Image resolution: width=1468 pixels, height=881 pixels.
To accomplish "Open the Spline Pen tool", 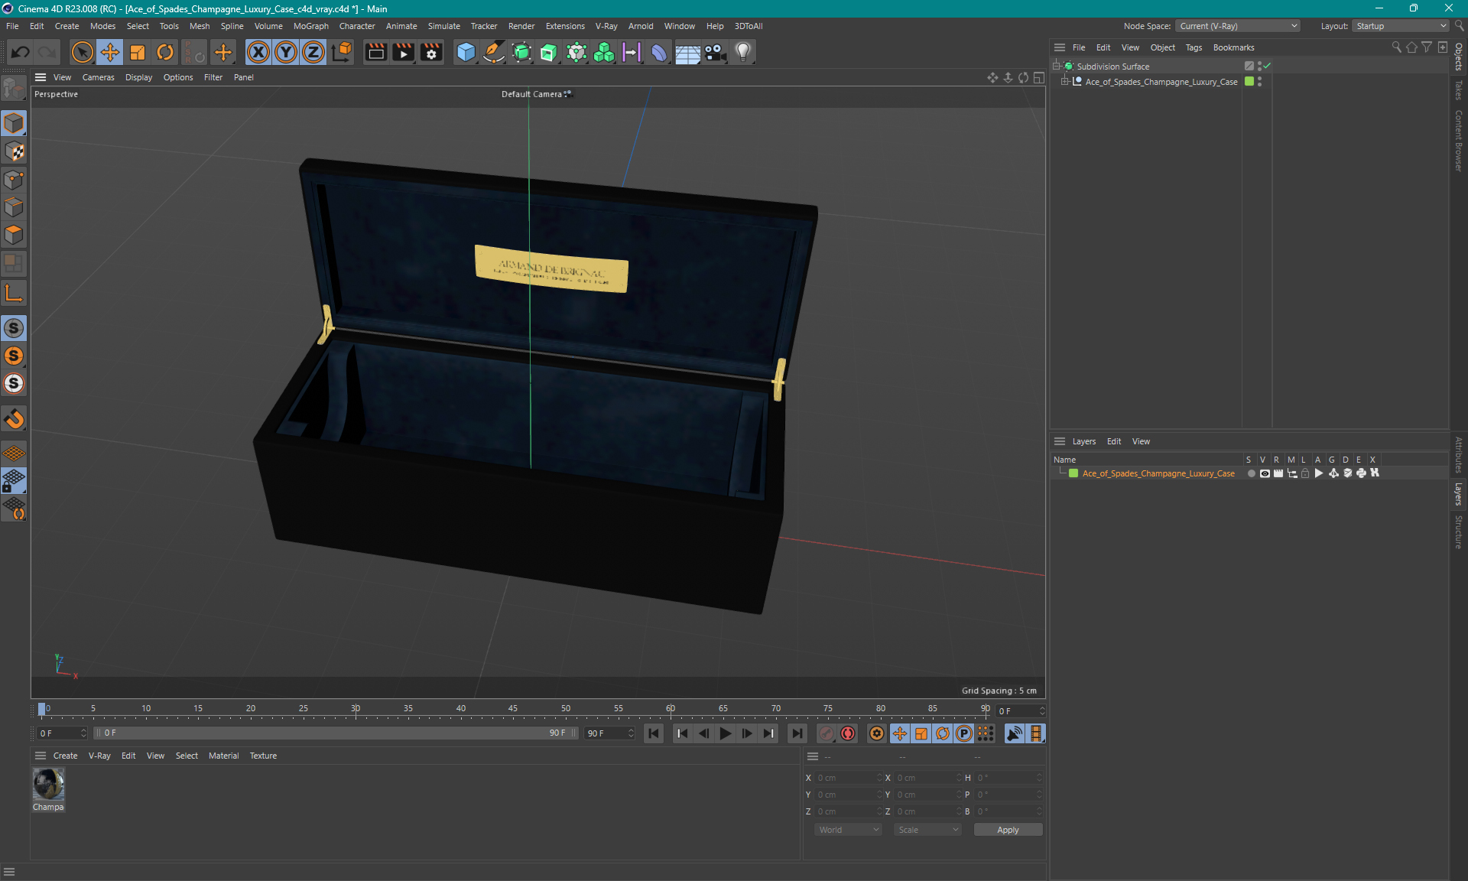I will click(494, 52).
